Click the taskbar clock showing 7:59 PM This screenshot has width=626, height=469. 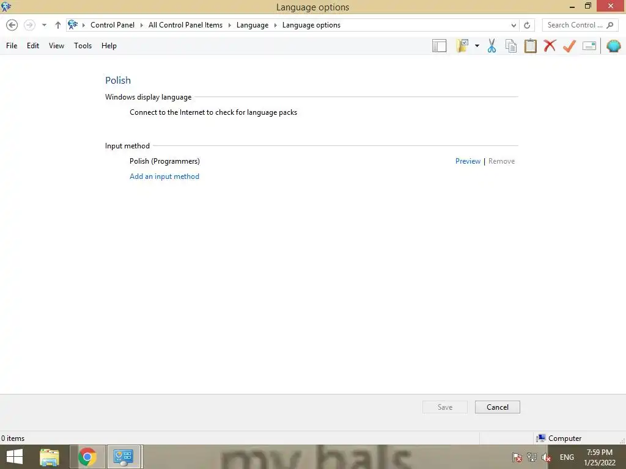pyautogui.click(x=600, y=457)
